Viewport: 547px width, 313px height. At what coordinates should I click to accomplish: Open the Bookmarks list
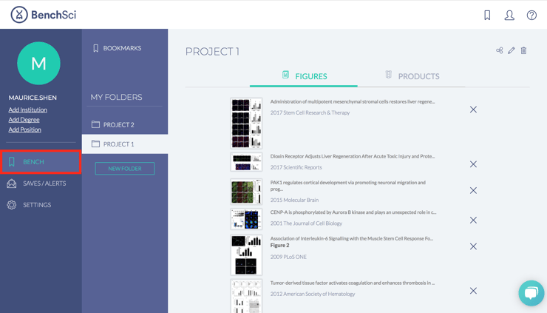118,48
